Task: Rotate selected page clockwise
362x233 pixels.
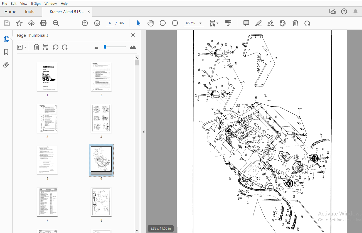Action: 65,47
